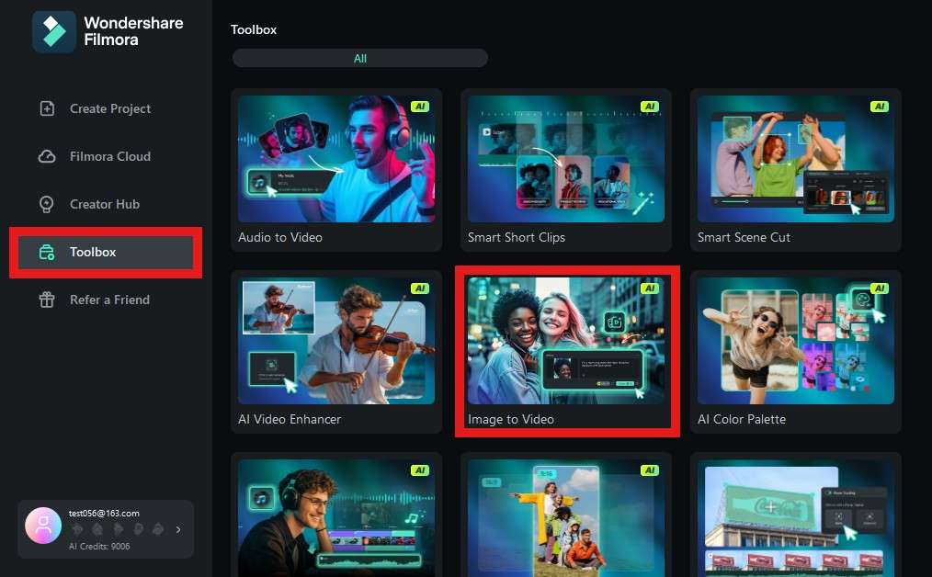Click the Wondershare Filmora logo icon
The height and width of the screenshot is (577, 932).
pos(54,31)
